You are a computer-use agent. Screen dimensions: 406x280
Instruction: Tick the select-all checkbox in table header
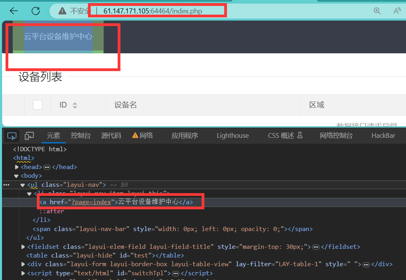click(38, 105)
